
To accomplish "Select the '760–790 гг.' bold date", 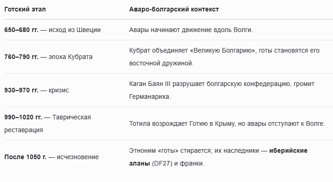I will pos(21,57).
